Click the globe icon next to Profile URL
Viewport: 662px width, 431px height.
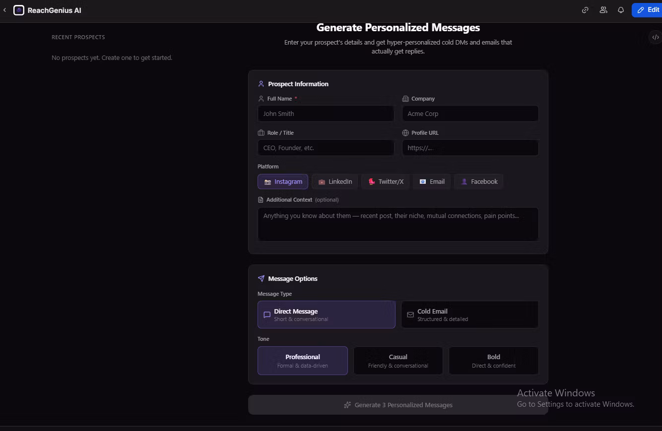(x=405, y=133)
